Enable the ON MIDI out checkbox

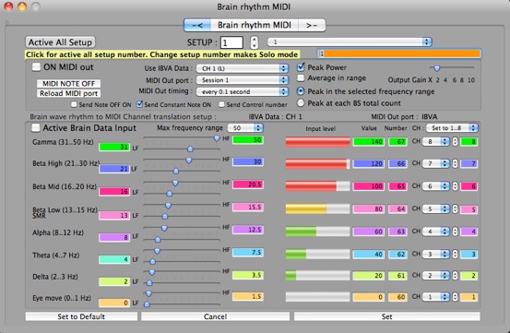[x=36, y=67]
